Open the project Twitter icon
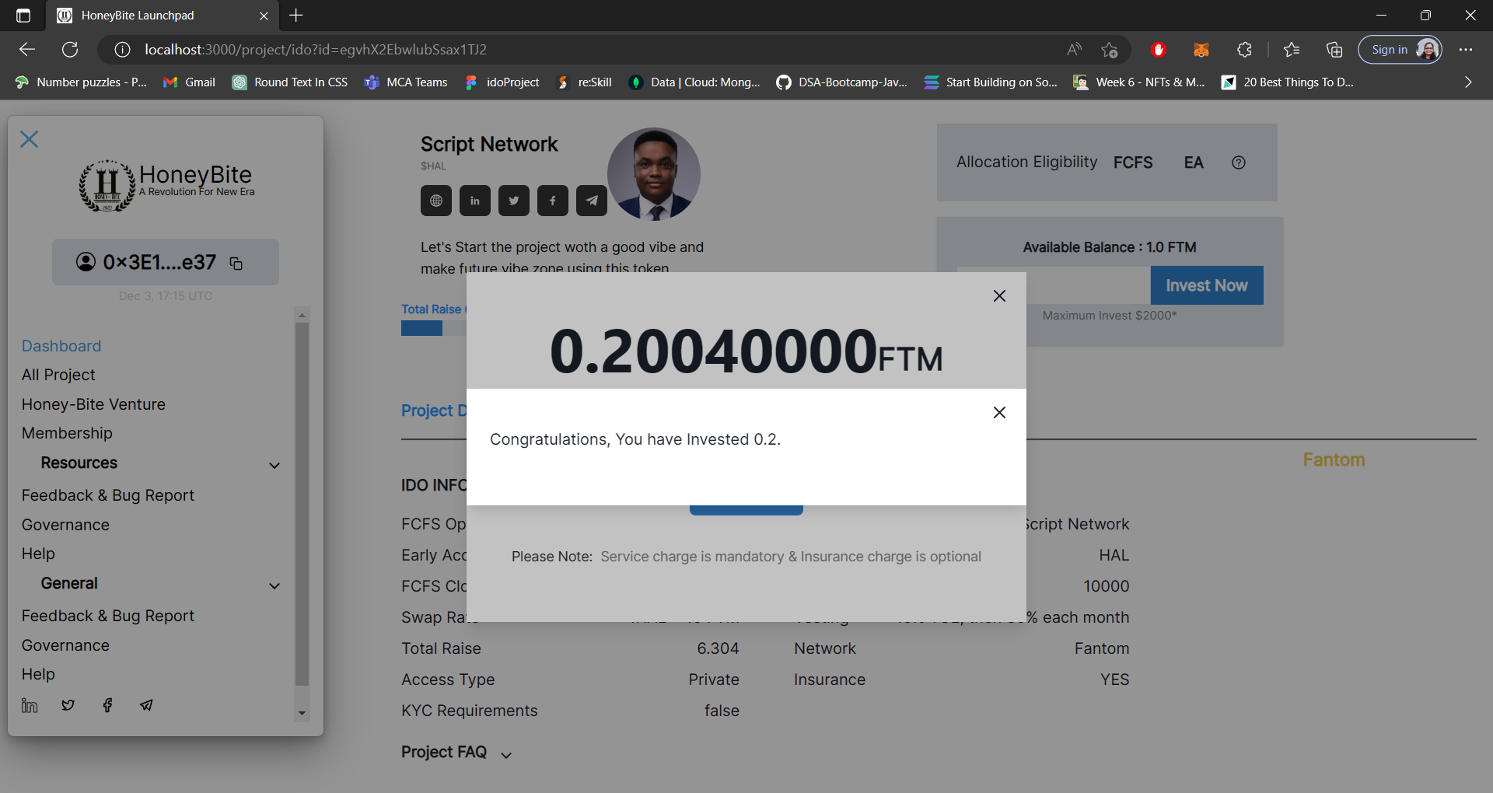Viewport: 1493px width, 793px height. [514, 201]
